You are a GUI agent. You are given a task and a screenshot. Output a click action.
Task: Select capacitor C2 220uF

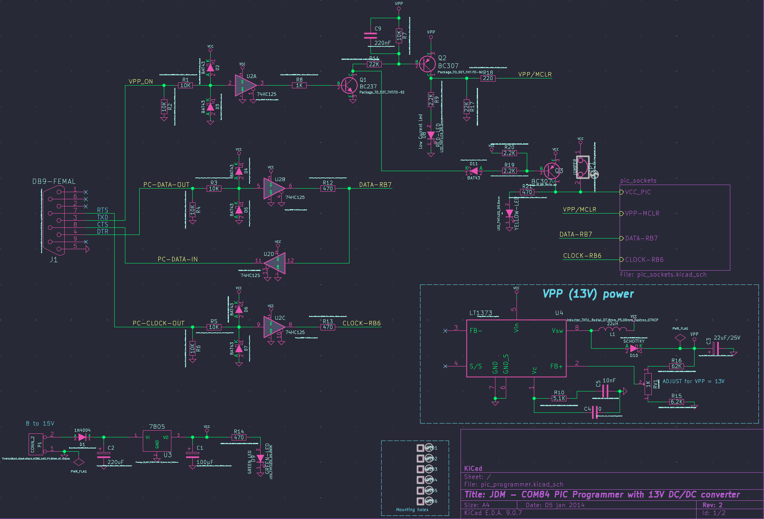104,454
